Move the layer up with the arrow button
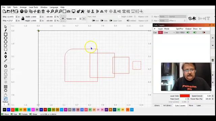Screen dimensions: 216x121 coord(213,38)
